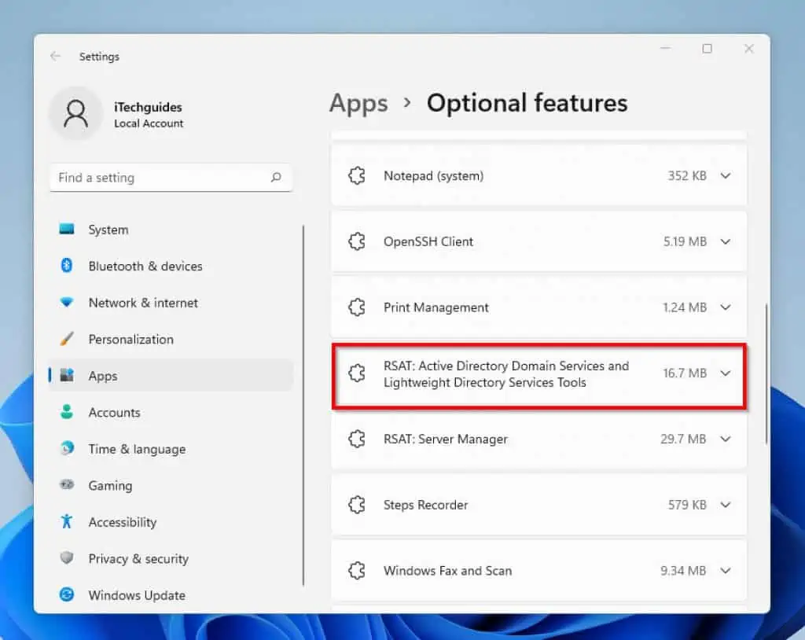Viewport: 805px width, 640px height.
Task: Select the System icon in sidebar
Action: [72, 230]
